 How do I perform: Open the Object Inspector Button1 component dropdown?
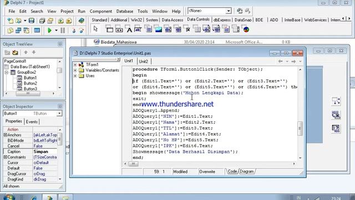pos(59,113)
